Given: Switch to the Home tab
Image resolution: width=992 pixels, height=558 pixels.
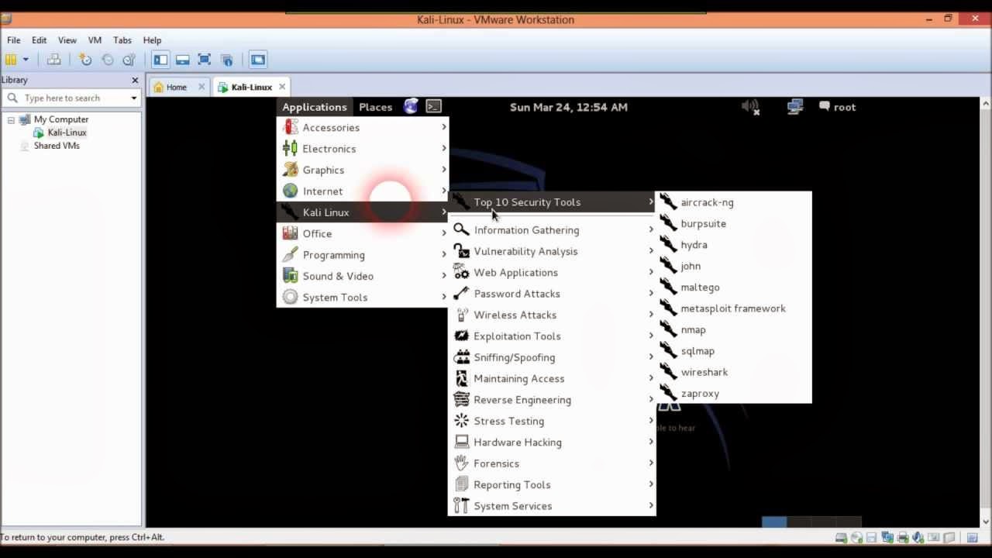Looking at the screenshot, I should 177,87.
